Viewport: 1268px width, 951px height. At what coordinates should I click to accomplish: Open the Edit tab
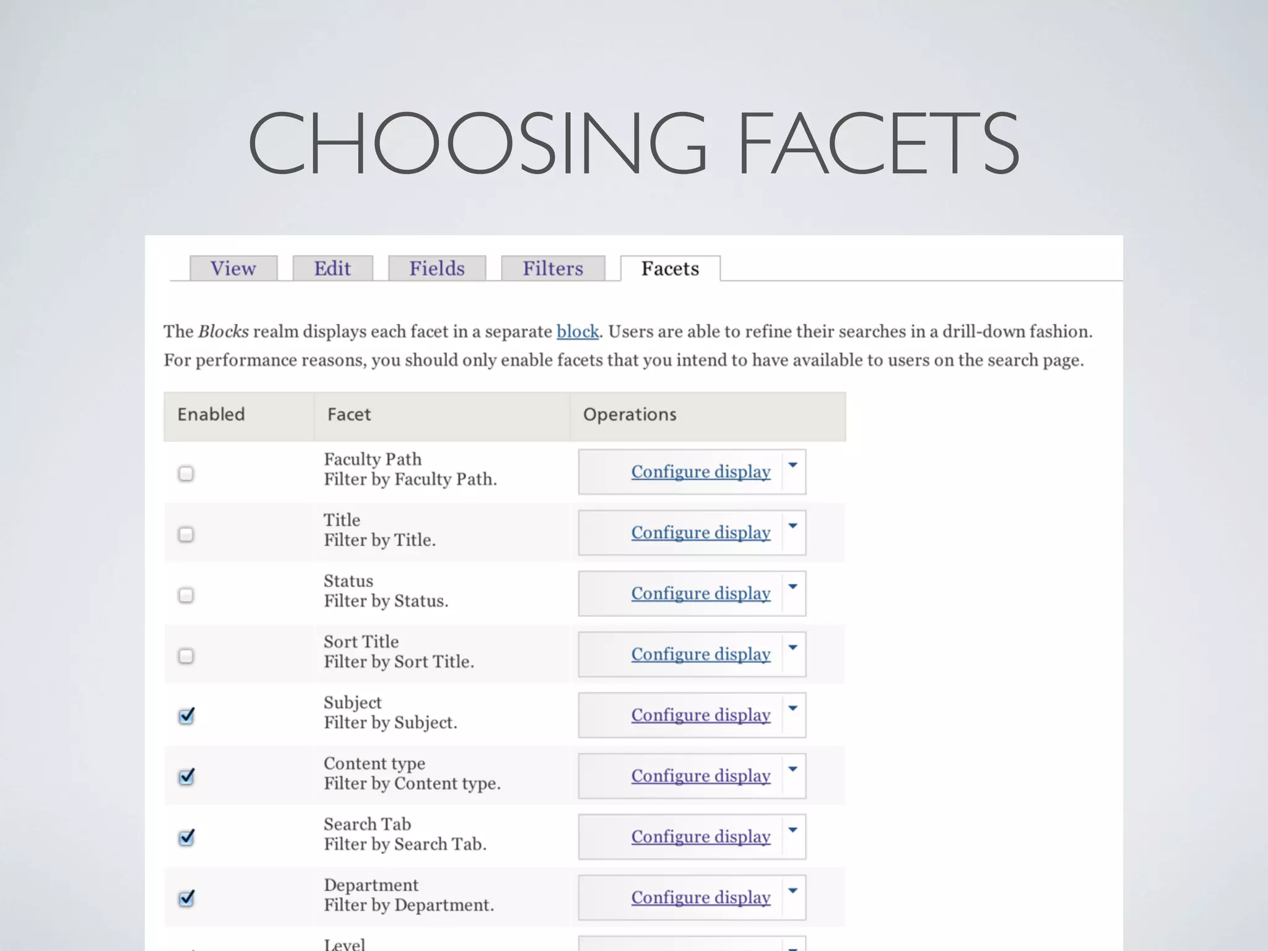coord(332,268)
